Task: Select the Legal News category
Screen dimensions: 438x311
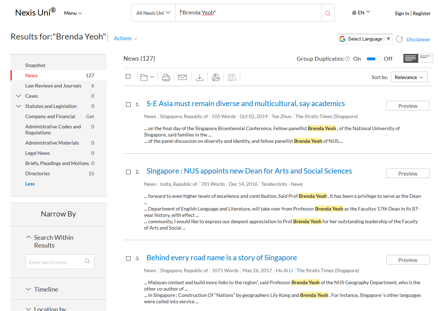Action: pyautogui.click(x=37, y=153)
